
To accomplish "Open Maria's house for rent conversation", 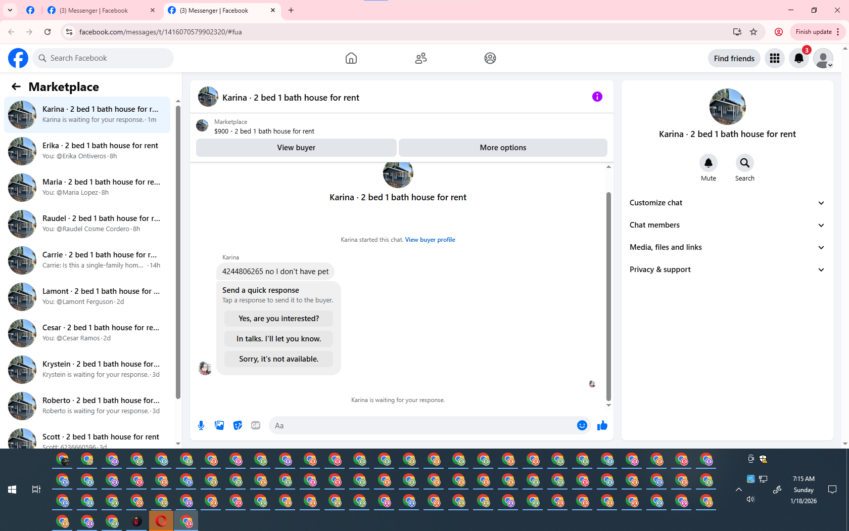I will click(x=87, y=188).
